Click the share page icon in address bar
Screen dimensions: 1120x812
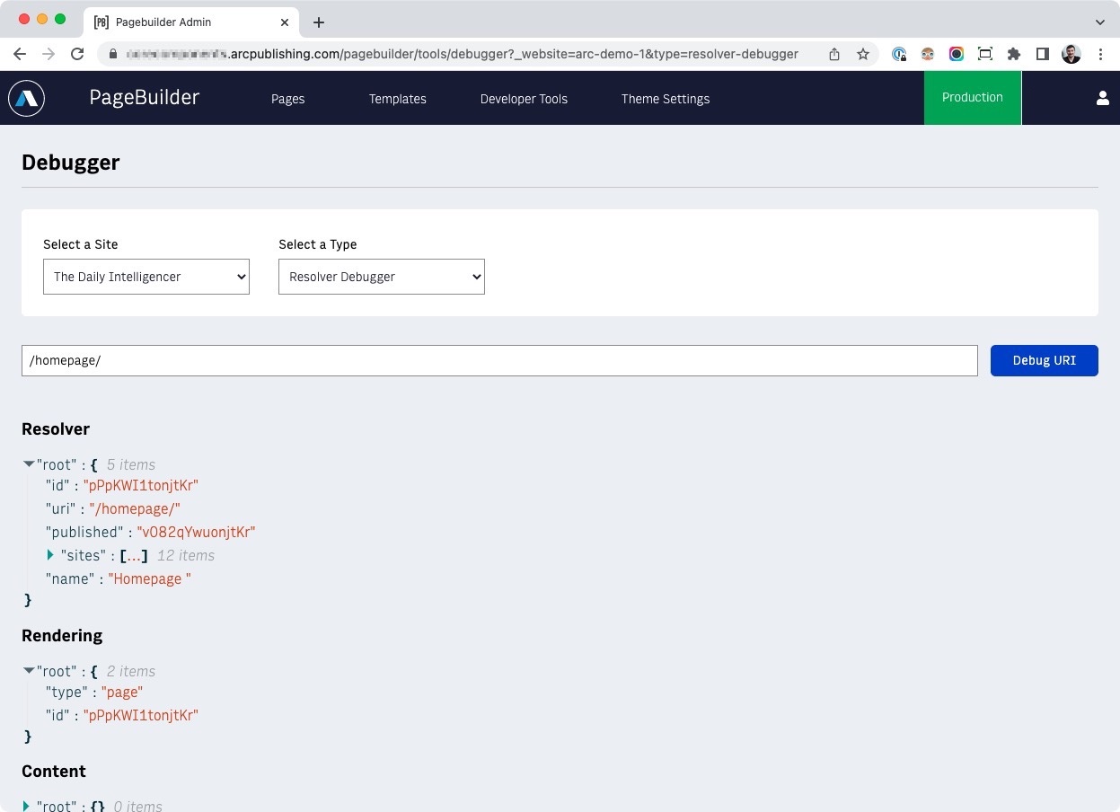tap(834, 54)
